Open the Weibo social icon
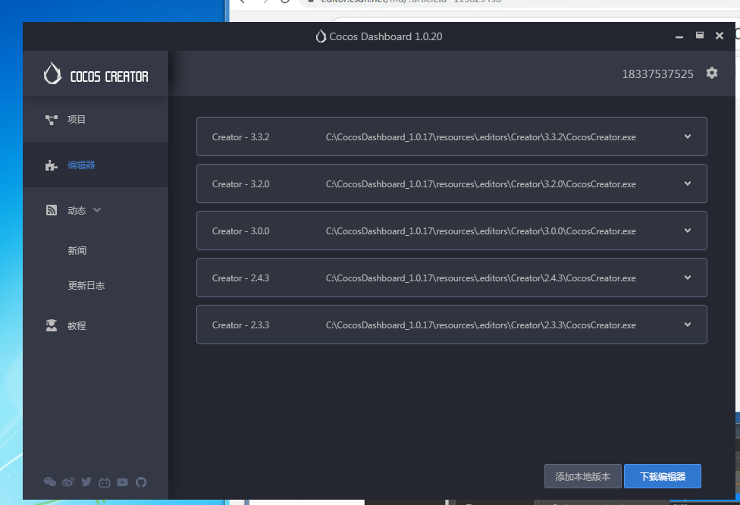This screenshot has height=505, width=740. (68, 482)
